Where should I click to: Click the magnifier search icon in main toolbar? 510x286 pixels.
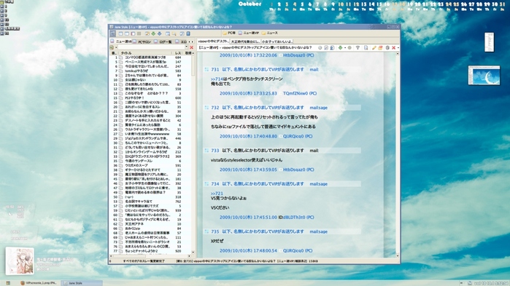click(x=174, y=33)
